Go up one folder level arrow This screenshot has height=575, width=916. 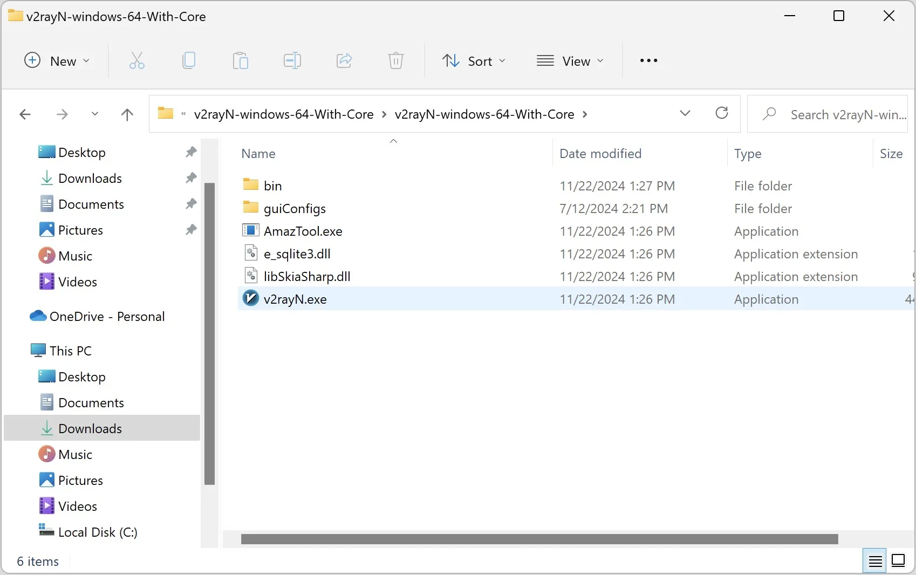127,114
